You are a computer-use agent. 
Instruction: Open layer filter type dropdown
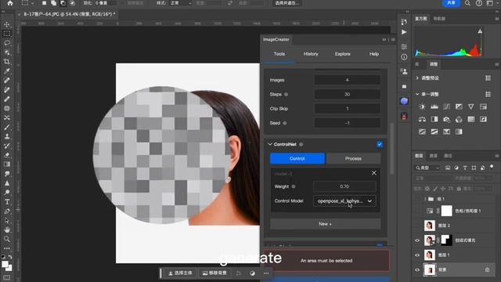pyautogui.click(x=427, y=168)
